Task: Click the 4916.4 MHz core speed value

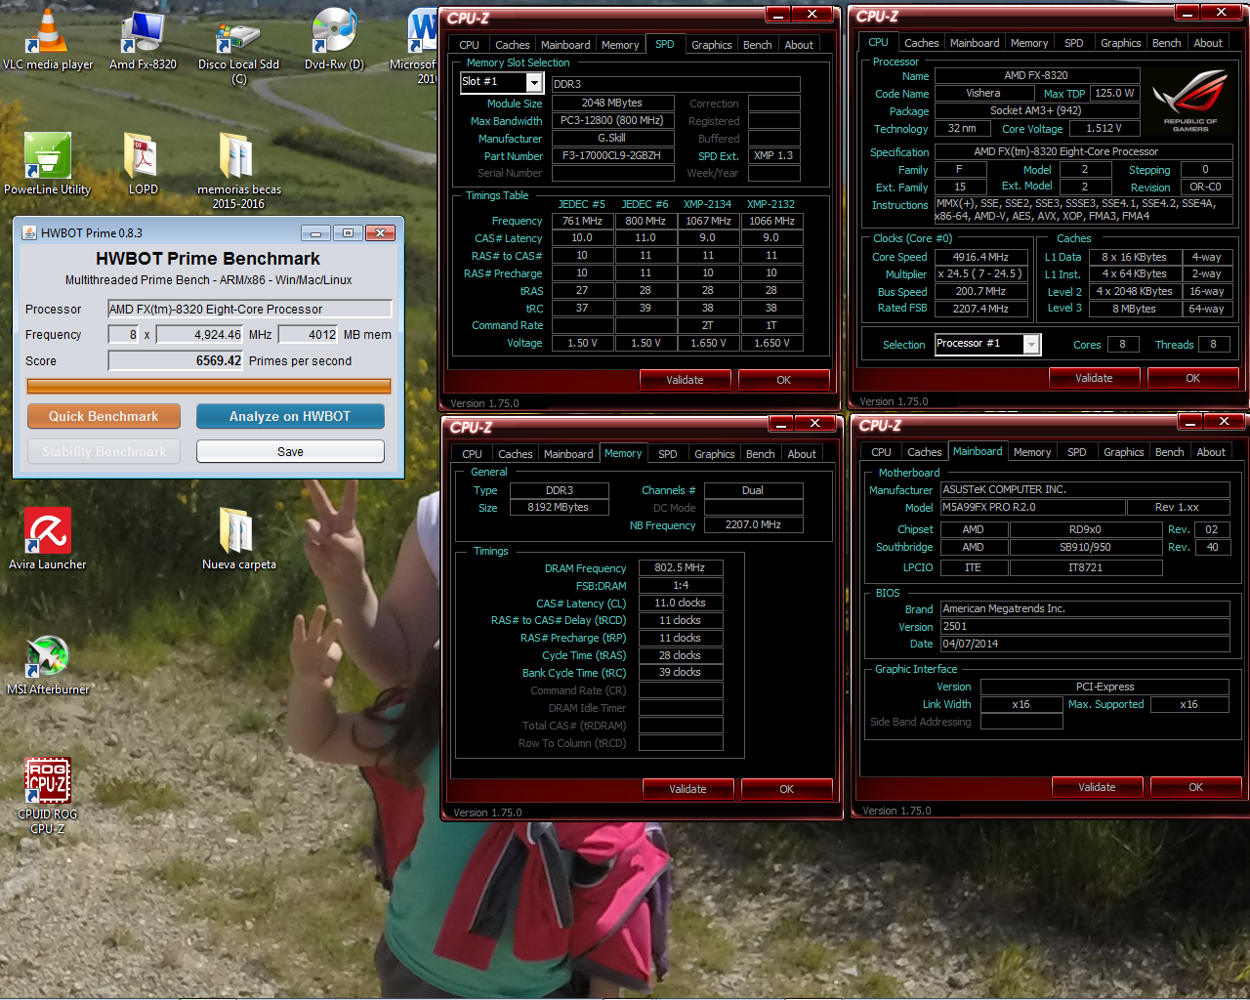Action: tap(981, 257)
